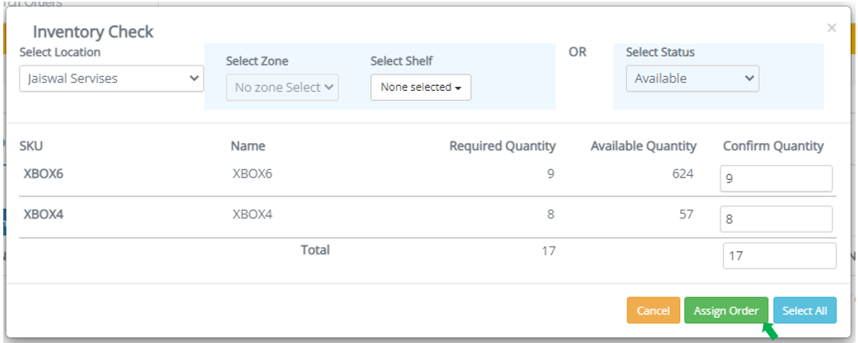Click Confirm Quantity field for XBOX6
Screen dimensions: 858x343
(x=775, y=178)
